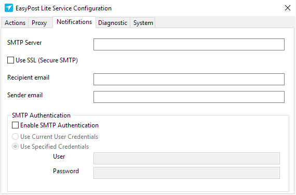Click the Sender email text box
296x195 pixels.
point(189,97)
